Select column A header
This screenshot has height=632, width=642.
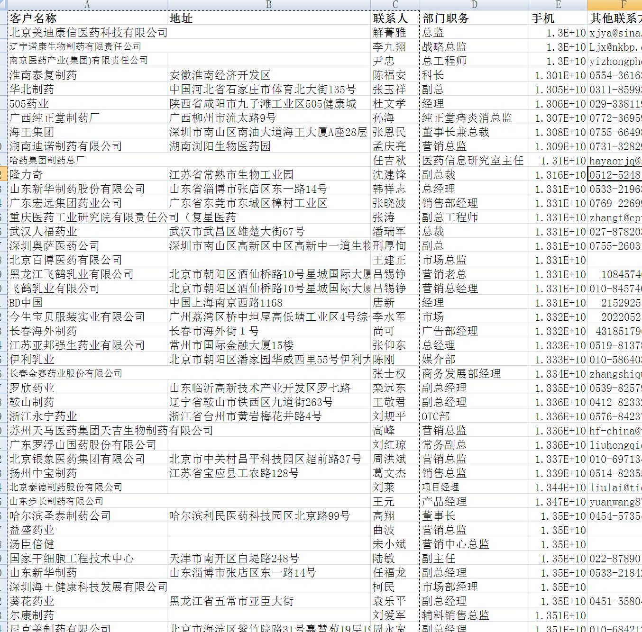pyautogui.click(x=87, y=5)
